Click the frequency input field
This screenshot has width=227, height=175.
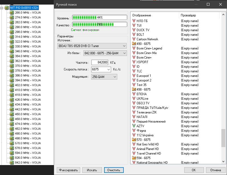coord(100,62)
